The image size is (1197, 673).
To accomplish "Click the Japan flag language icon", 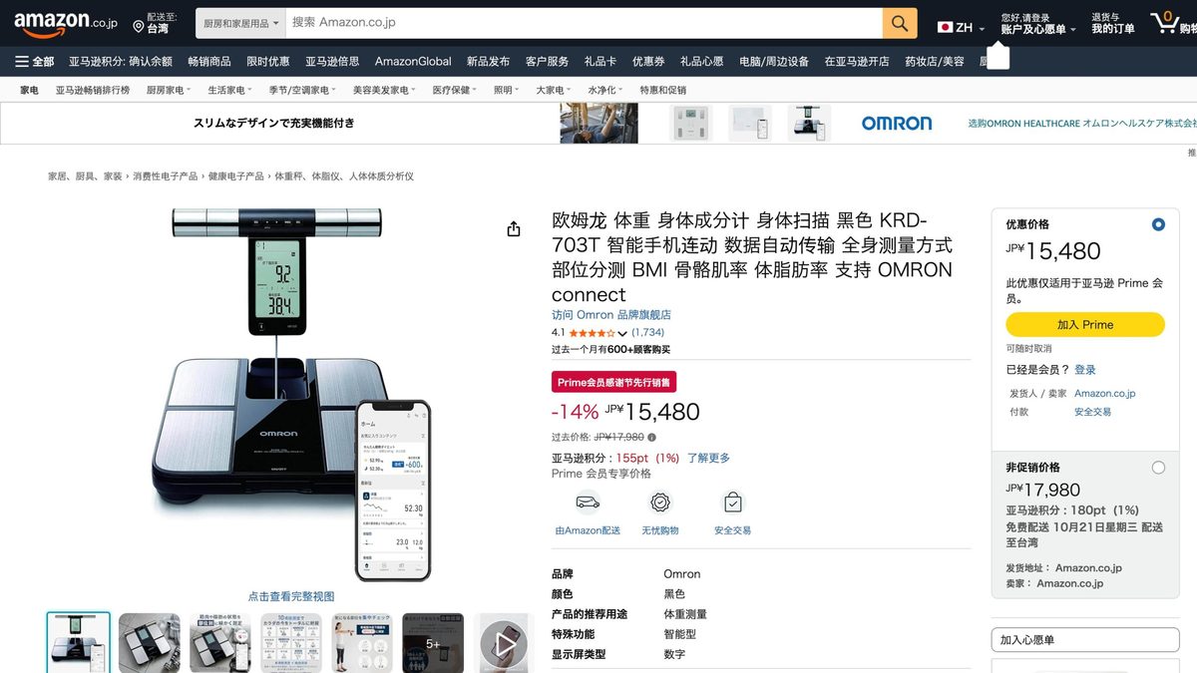I will [944, 27].
